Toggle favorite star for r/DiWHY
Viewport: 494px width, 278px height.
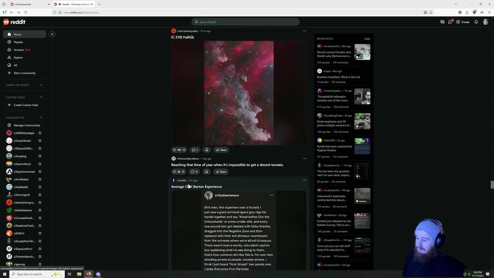point(40,234)
